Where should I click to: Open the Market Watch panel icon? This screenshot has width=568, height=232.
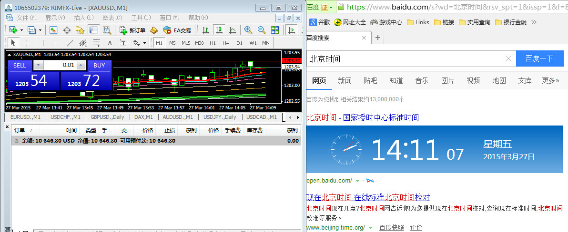53,30
